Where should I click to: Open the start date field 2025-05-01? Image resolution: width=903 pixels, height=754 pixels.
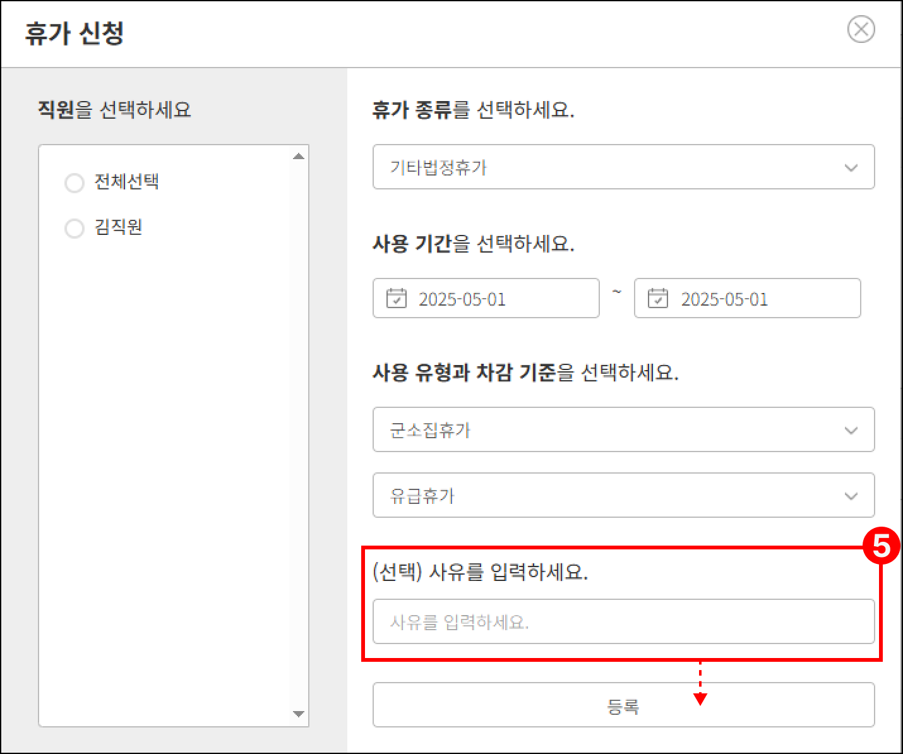pos(486,298)
